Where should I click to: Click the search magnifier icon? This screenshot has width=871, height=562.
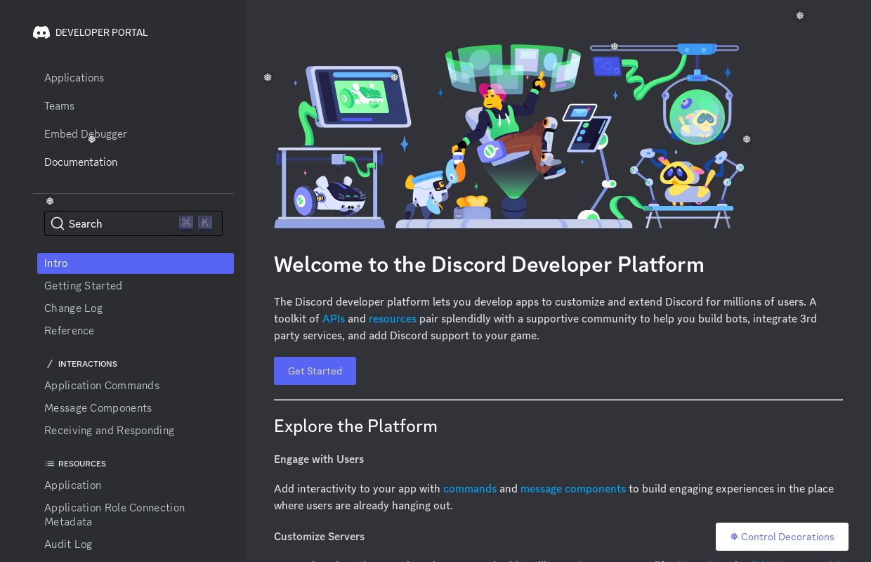tap(58, 223)
